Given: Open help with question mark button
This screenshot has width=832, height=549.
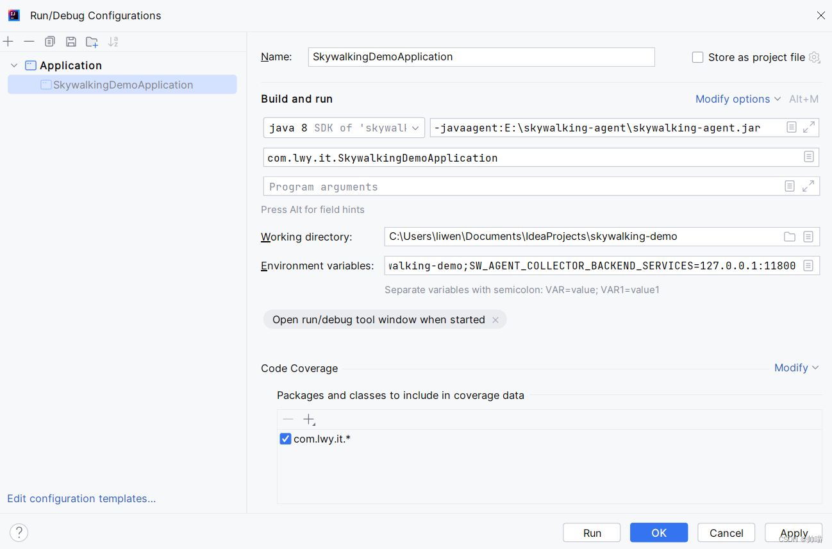Looking at the screenshot, I should pyautogui.click(x=19, y=532).
